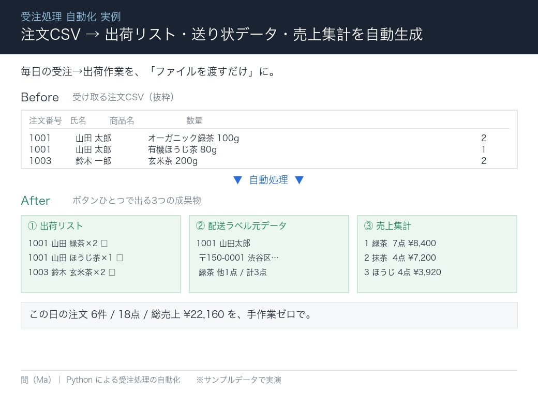Tick the checkbox beside ほうじ茶×1 shipping row
The image size is (538, 393).
pos(119,258)
